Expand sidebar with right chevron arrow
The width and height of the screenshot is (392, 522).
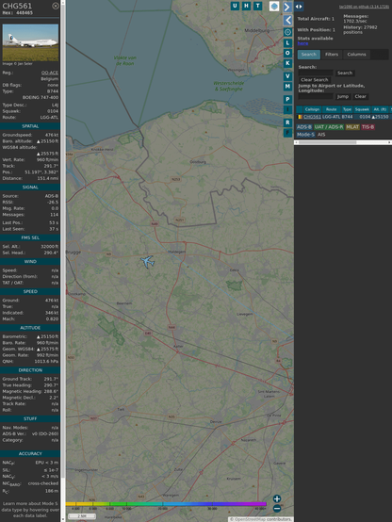pos(287,7)
